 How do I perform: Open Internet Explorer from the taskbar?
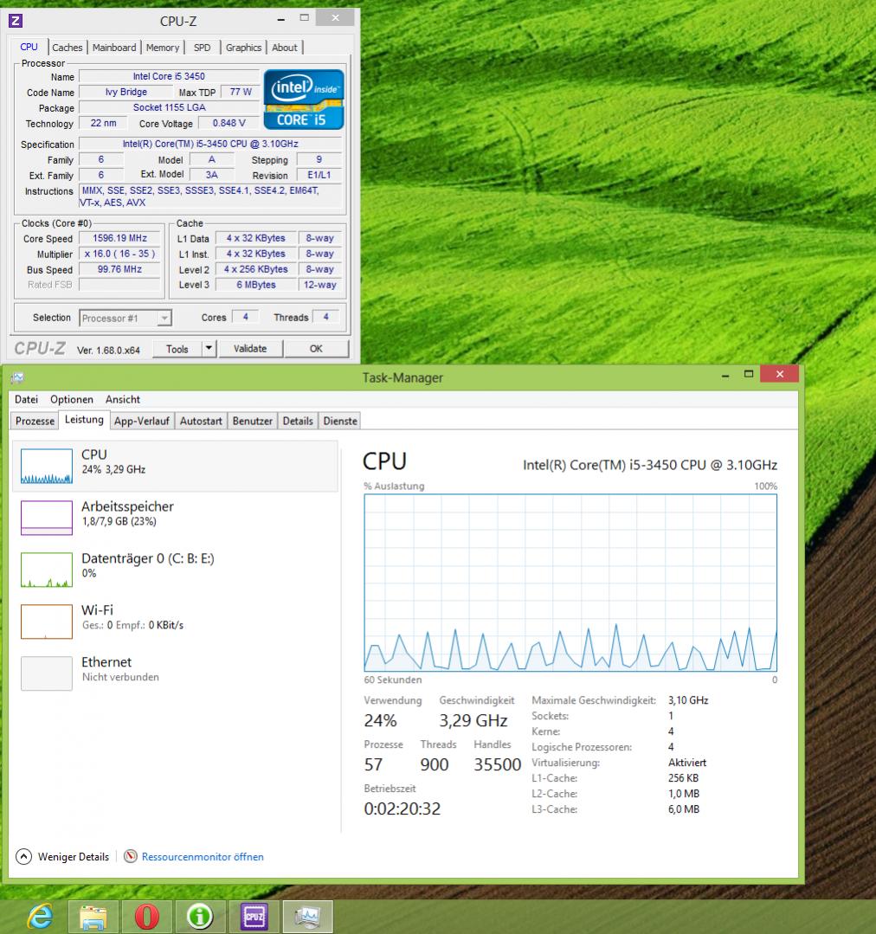(41, 916)
